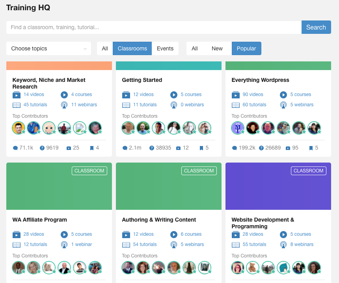This screenshot has width=339, height=283.
Task: Select the Classrooms filter tab
Action: pos(132,48)
